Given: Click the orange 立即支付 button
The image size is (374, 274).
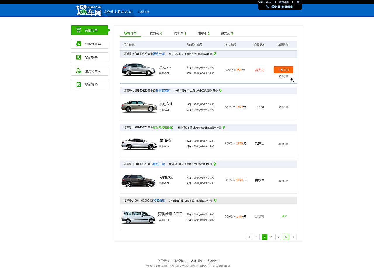Looking at the screenshot, I should coord(283,70).
